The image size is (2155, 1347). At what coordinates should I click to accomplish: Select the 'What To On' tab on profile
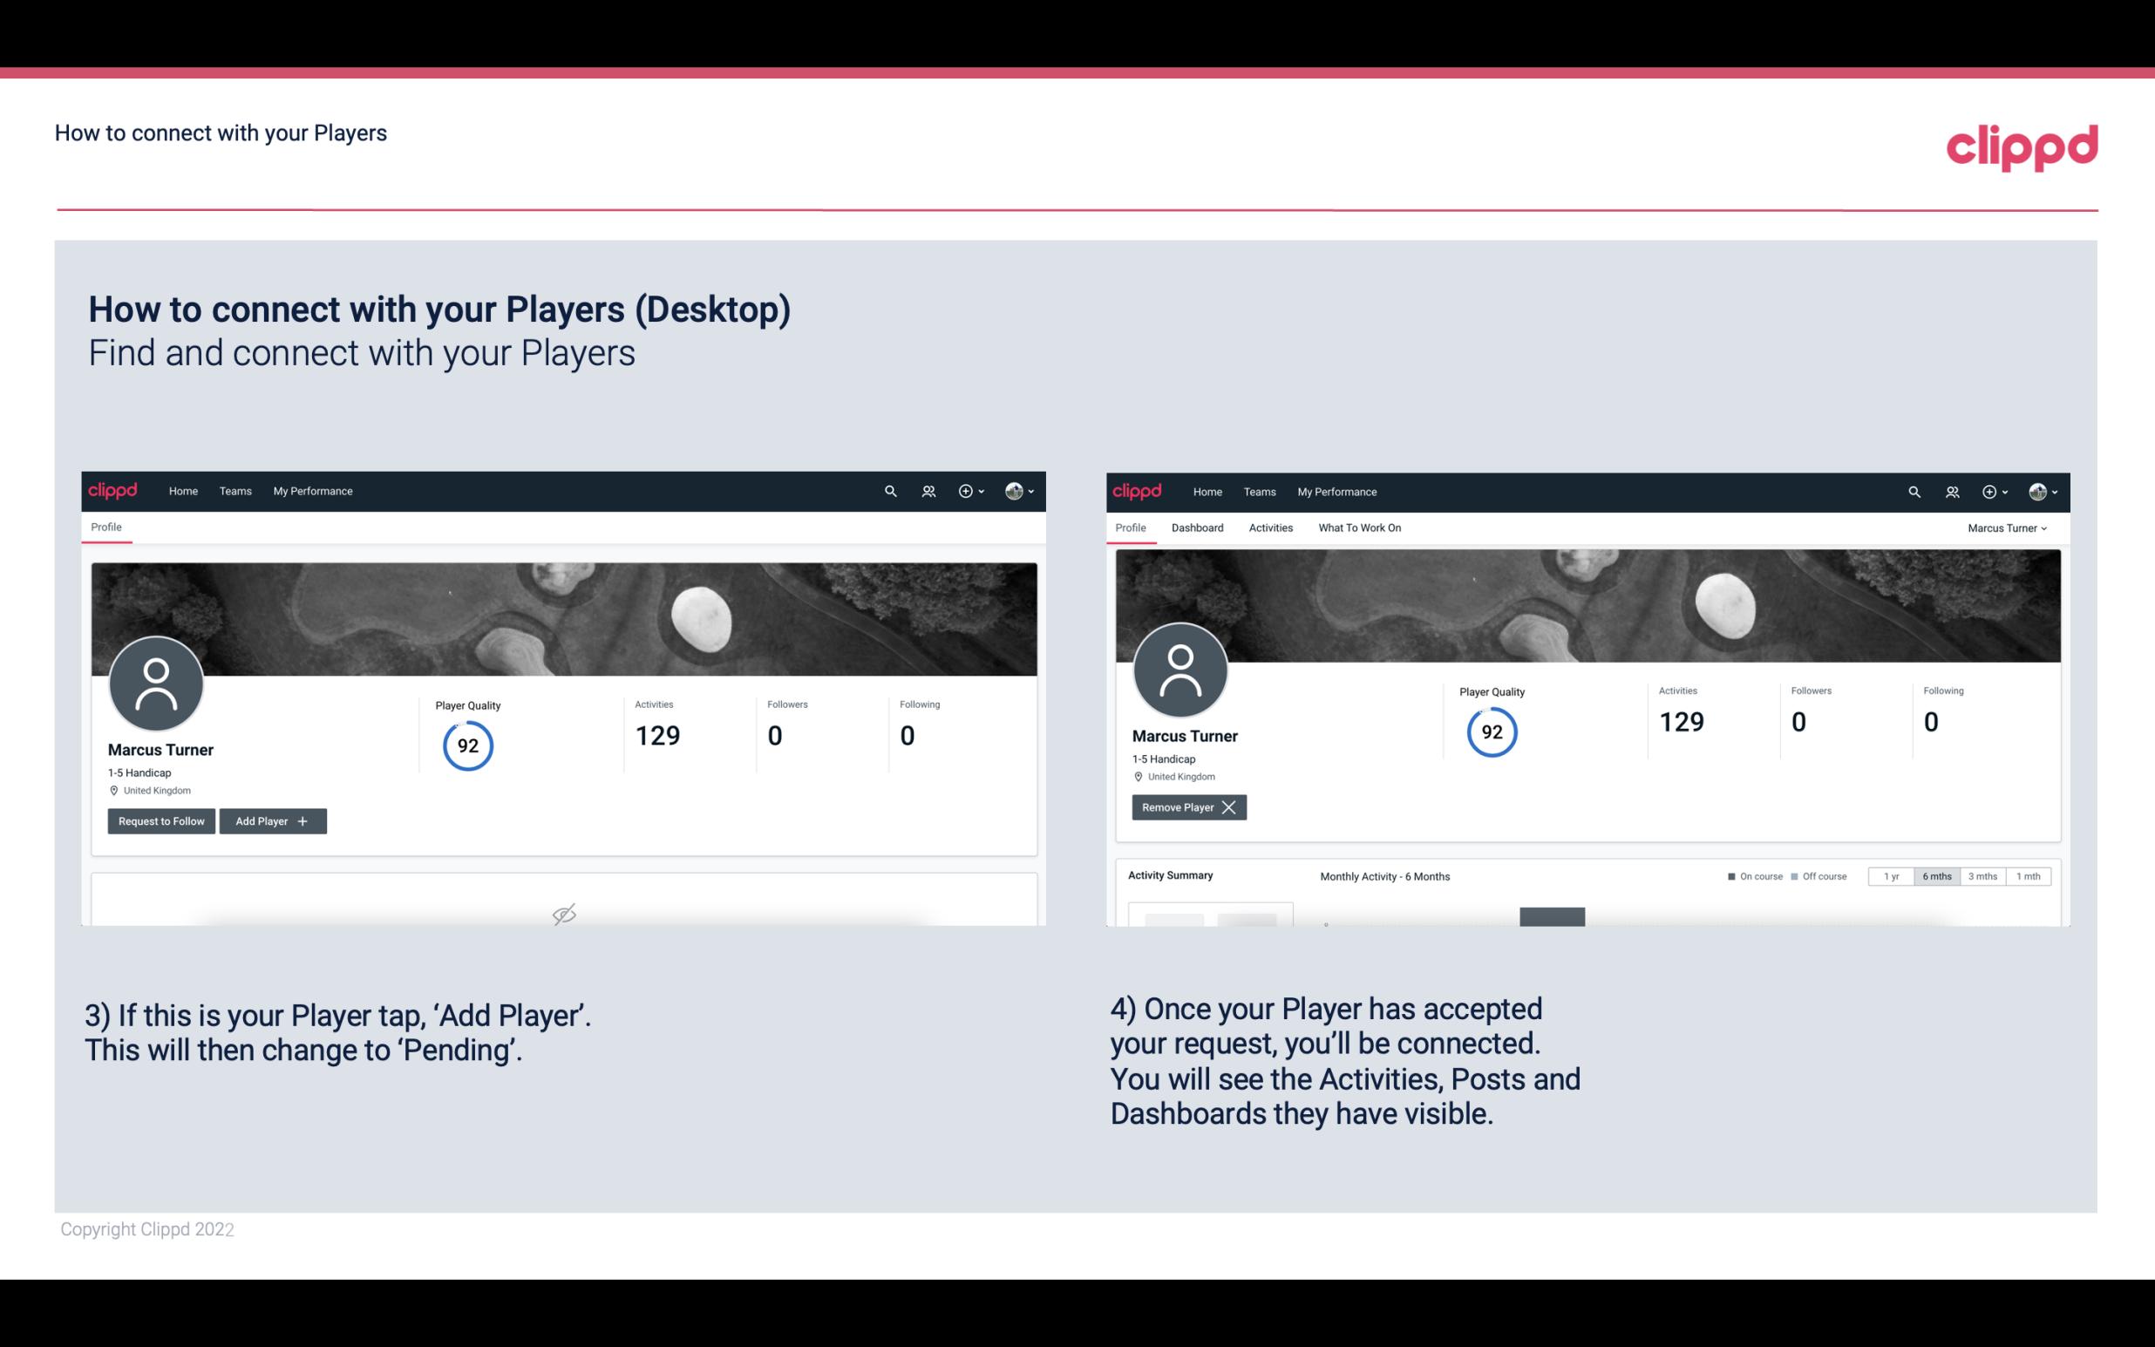pos(1359,527)
